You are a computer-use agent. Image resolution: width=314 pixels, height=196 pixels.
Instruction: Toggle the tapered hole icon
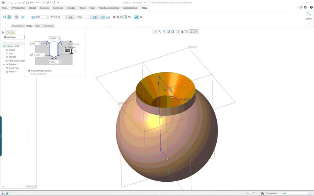click(x=22, y=17)
